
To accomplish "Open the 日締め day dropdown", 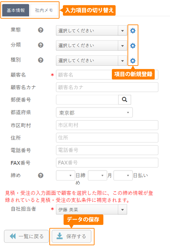I will click(66, 175).
